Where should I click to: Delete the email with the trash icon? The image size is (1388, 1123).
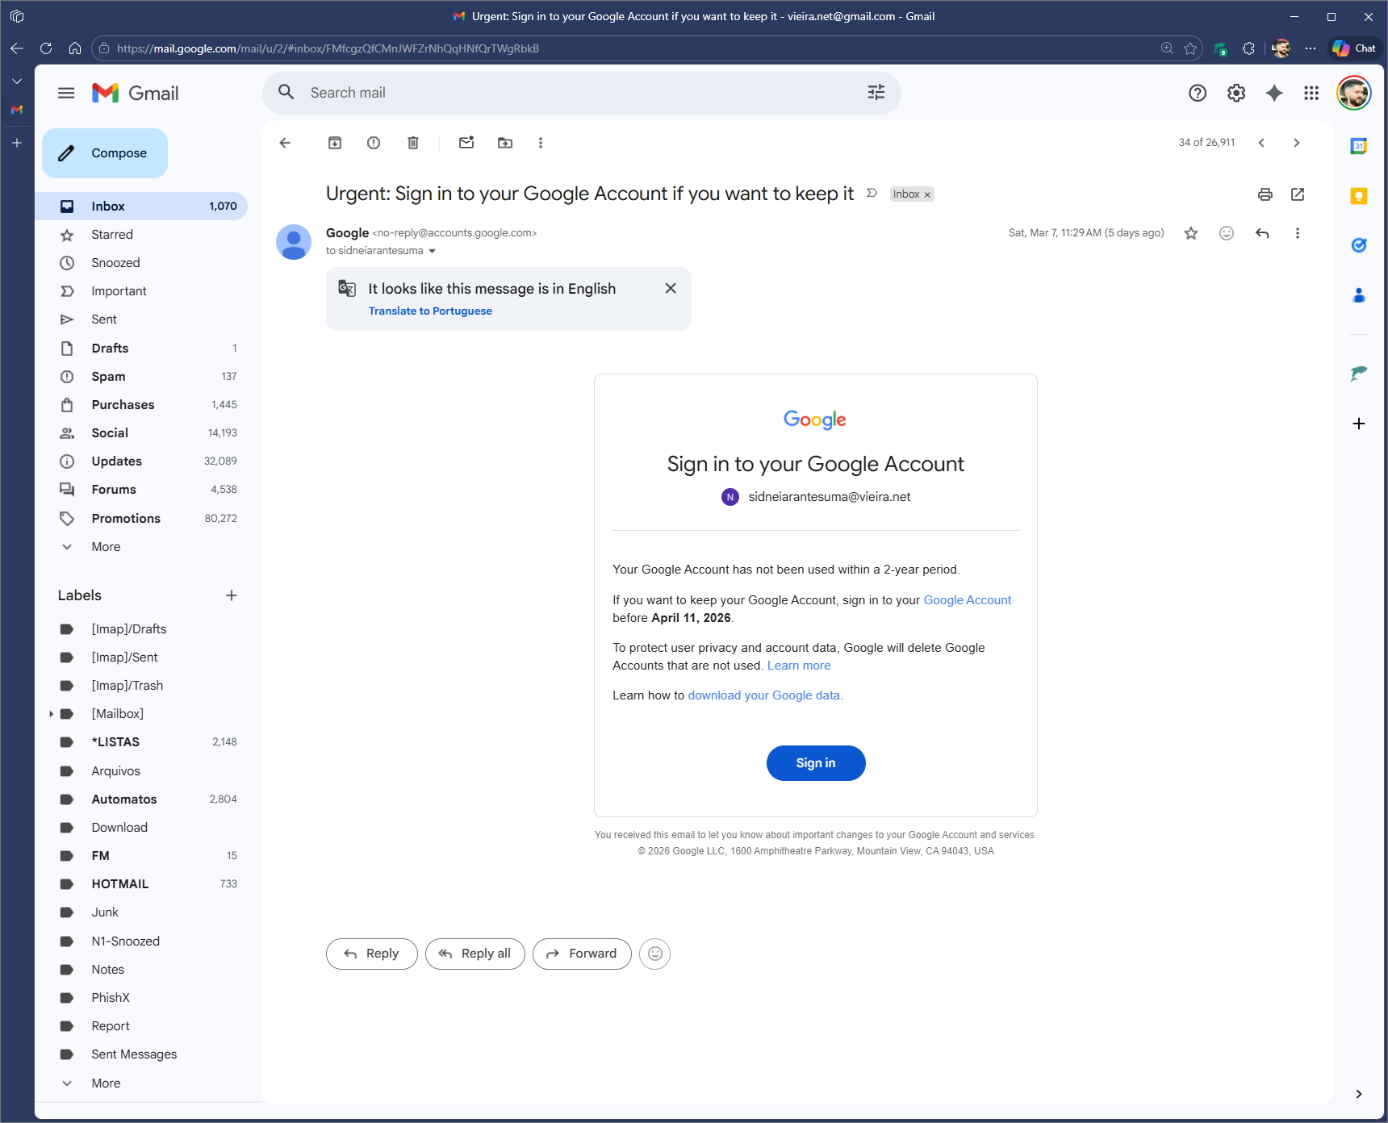(413, 143)
